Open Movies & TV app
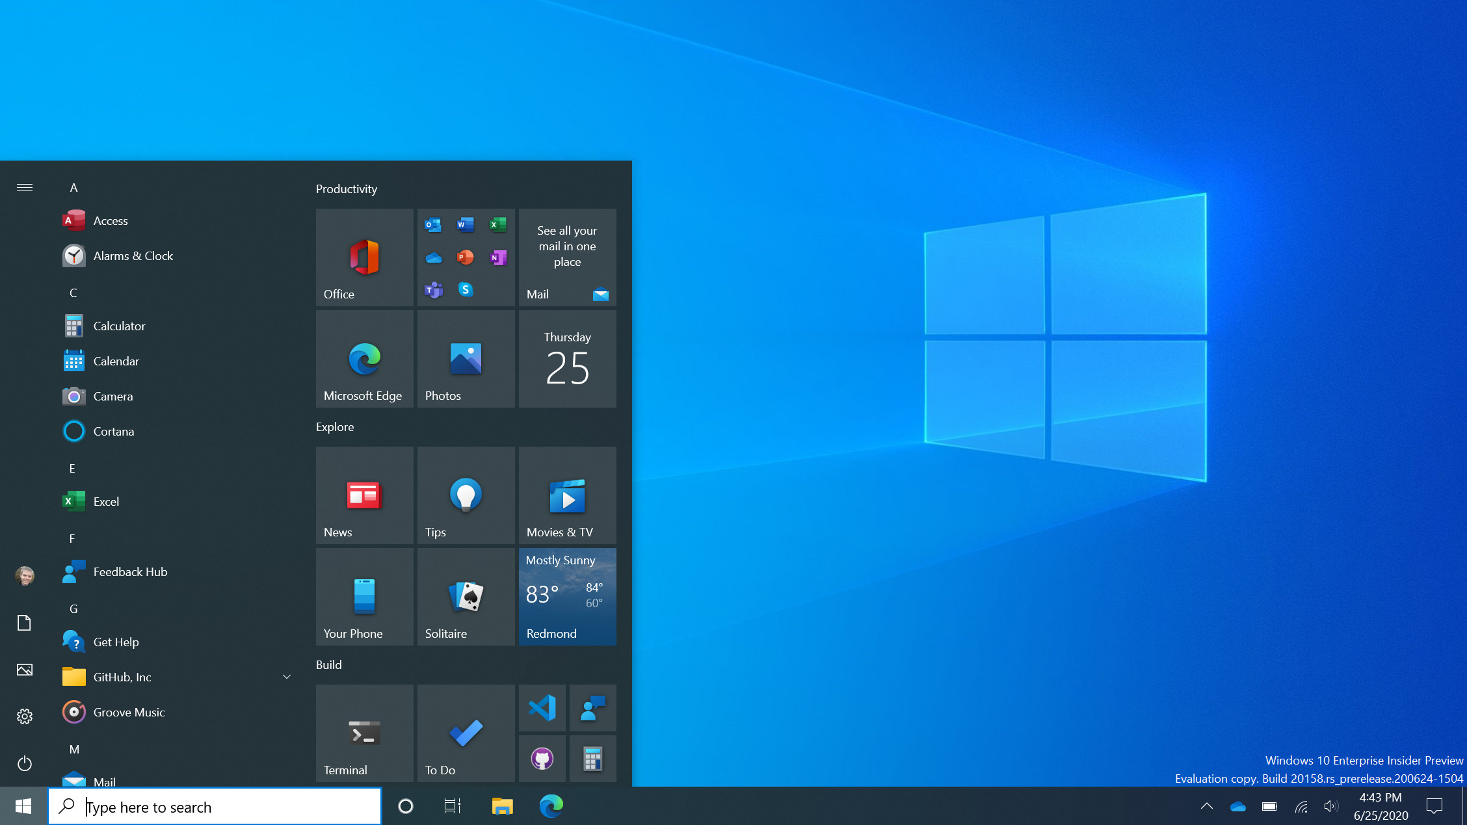1467x825 pixels. click(566, 495)
